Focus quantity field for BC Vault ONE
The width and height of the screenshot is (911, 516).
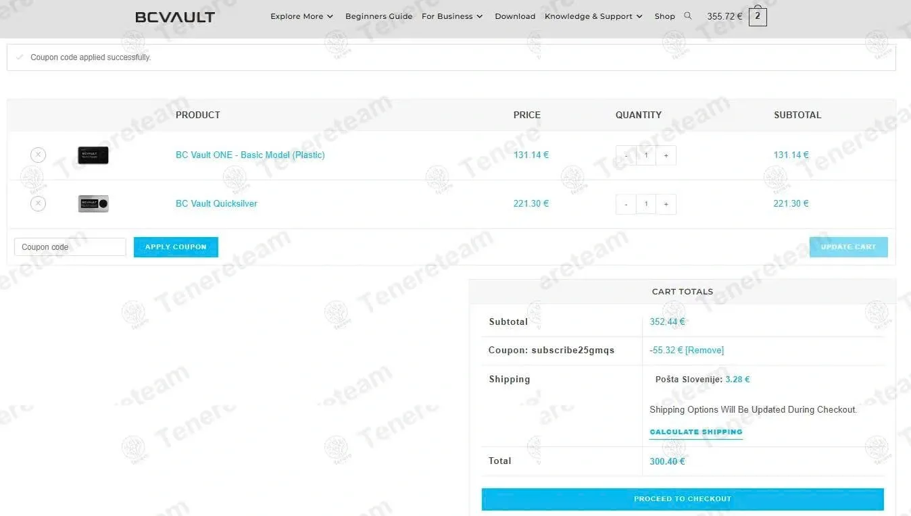[646, 155]
